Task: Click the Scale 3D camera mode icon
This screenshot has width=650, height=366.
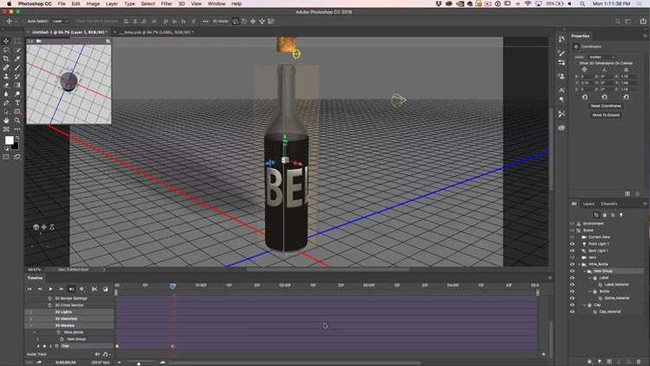Action: (271, 21)
